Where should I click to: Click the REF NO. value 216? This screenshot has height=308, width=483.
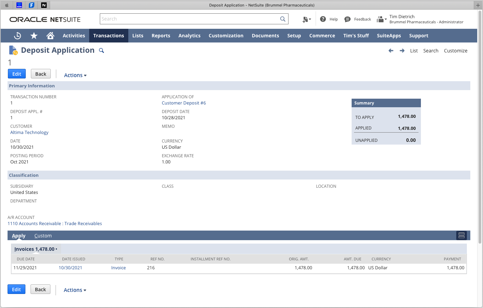click(151, 268)
